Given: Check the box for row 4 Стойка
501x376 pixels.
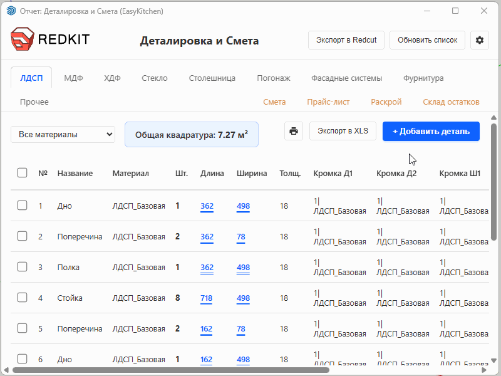Looking at the screenshot, I should point(22,297).
